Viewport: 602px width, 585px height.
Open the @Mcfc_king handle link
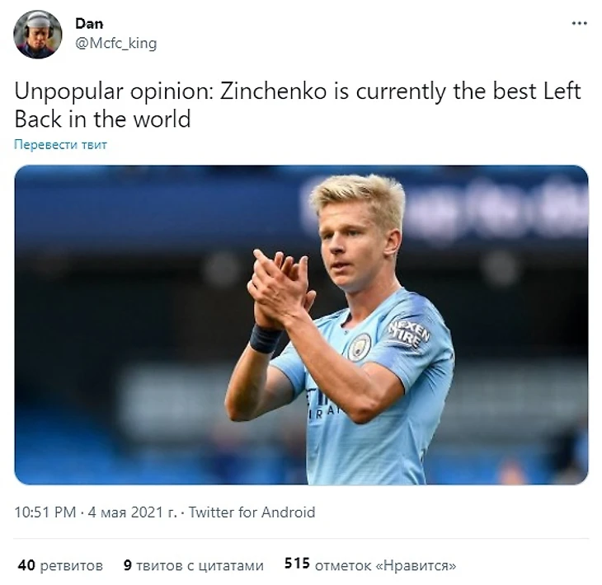tap(116, 43)
